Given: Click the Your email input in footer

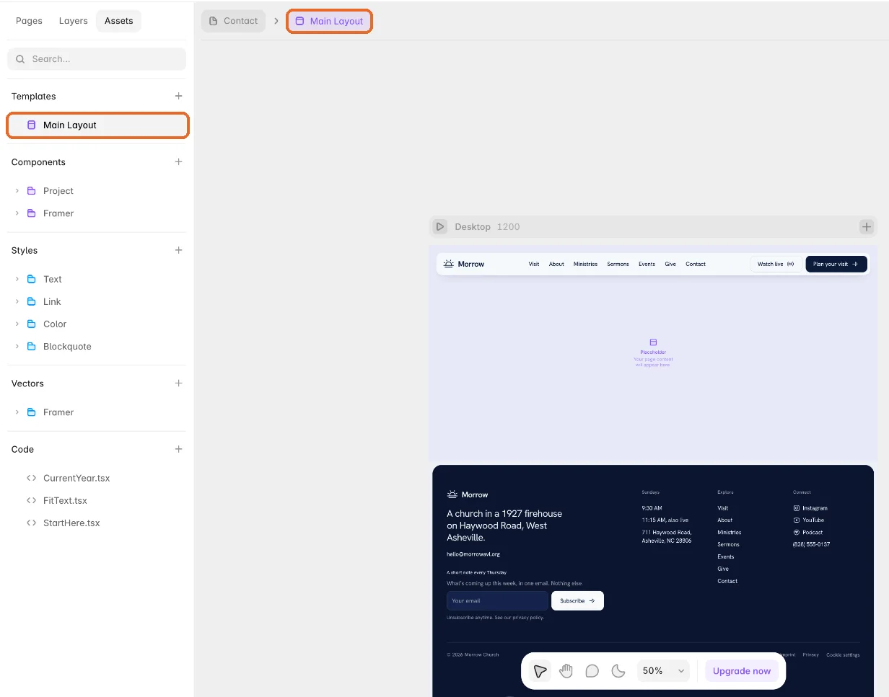Looking at the screenshot, I should (x=497, y=600).
